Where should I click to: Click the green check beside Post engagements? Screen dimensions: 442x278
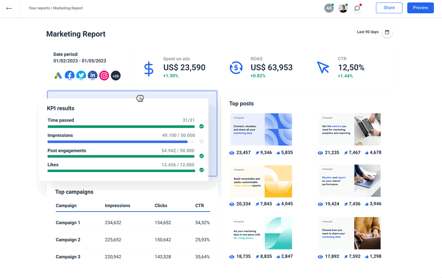click(201, 156)
